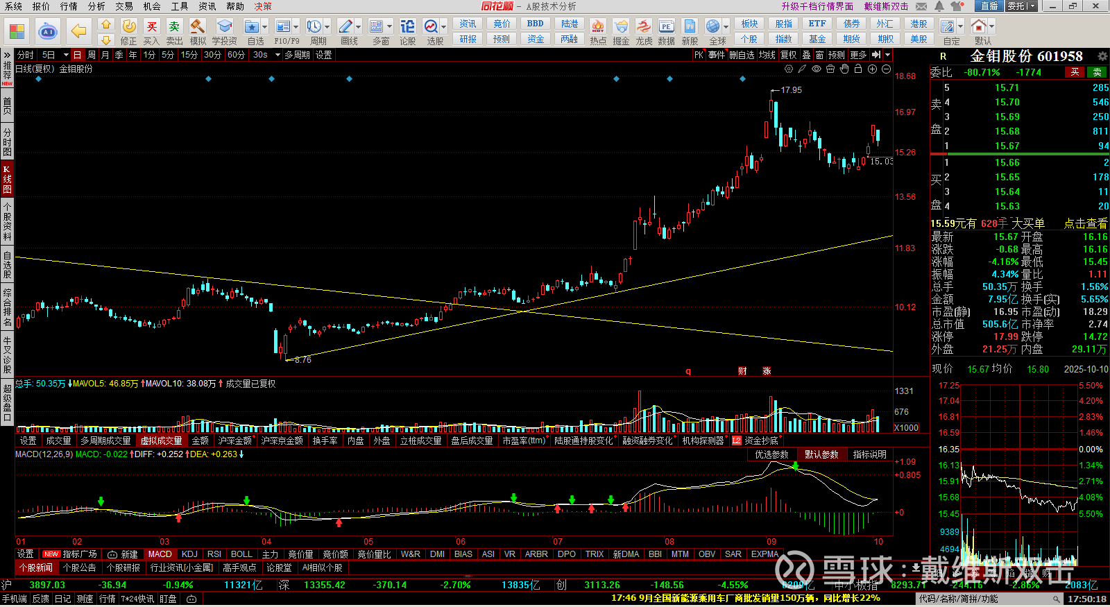Click the 财 event marker on chart
The width and height of the screenshot is (1110, 607).
742,371
